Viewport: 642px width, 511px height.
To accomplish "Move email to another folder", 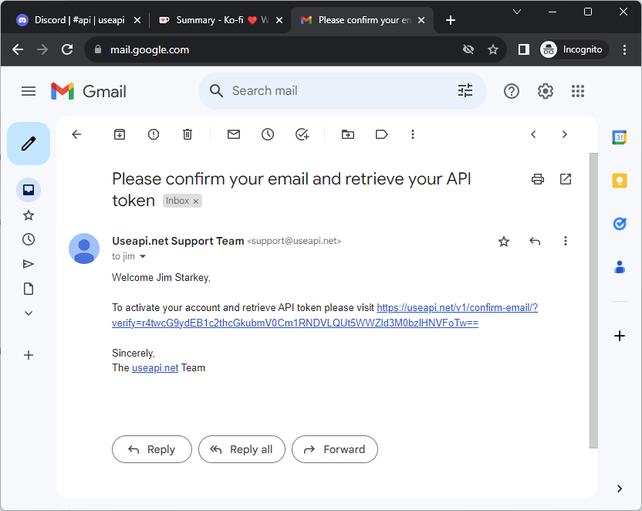I will point(348,134).
